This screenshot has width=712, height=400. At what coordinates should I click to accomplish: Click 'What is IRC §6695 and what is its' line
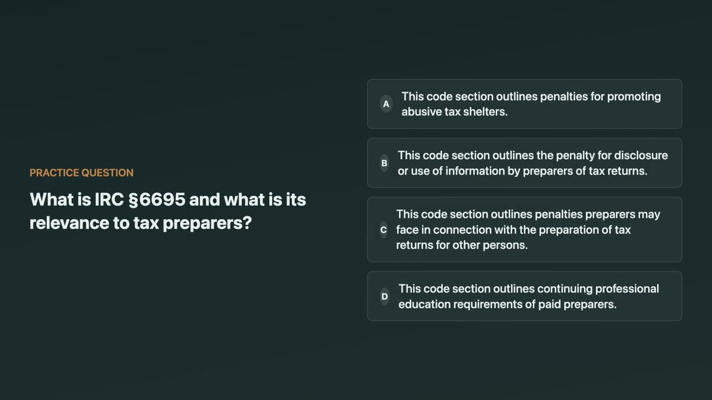point(168,199)
